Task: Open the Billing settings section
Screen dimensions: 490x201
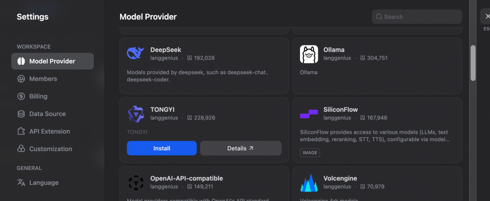Action: 53,96
